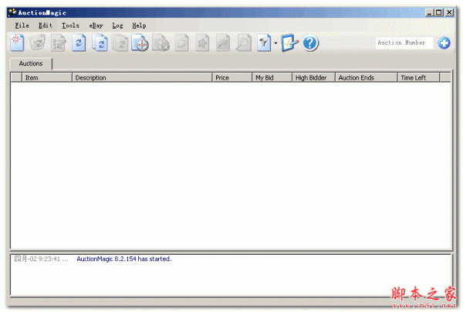The image size is (463, 312).
Task: Click the options checkmark pen icon
Action: point(289,43)
